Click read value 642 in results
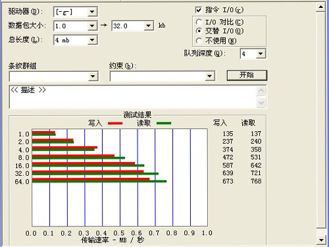Screen dimensions: 329x247 [256, 165]
